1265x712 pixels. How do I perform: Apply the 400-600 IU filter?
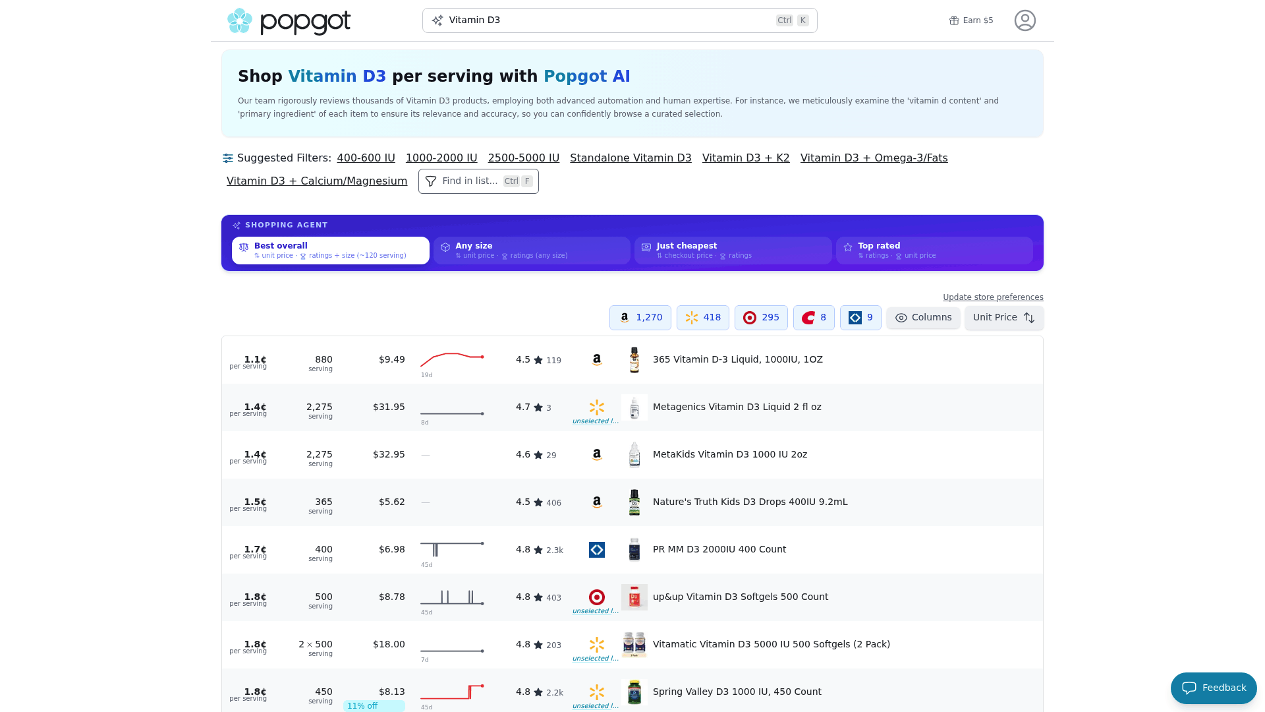[366, 158]
